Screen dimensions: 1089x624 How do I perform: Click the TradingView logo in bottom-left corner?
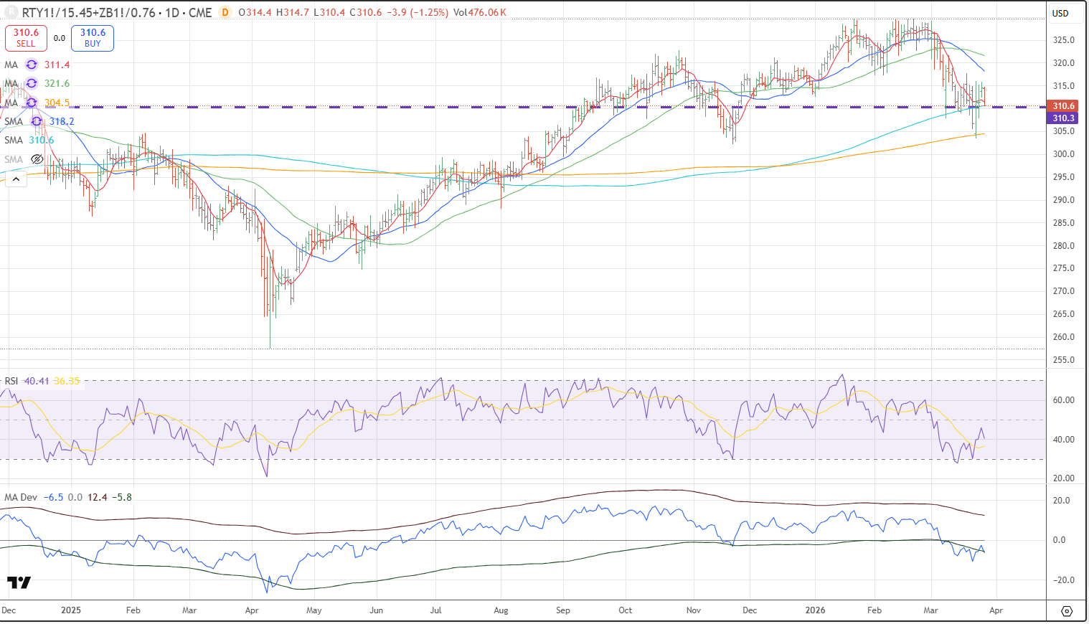coord(19,582)
